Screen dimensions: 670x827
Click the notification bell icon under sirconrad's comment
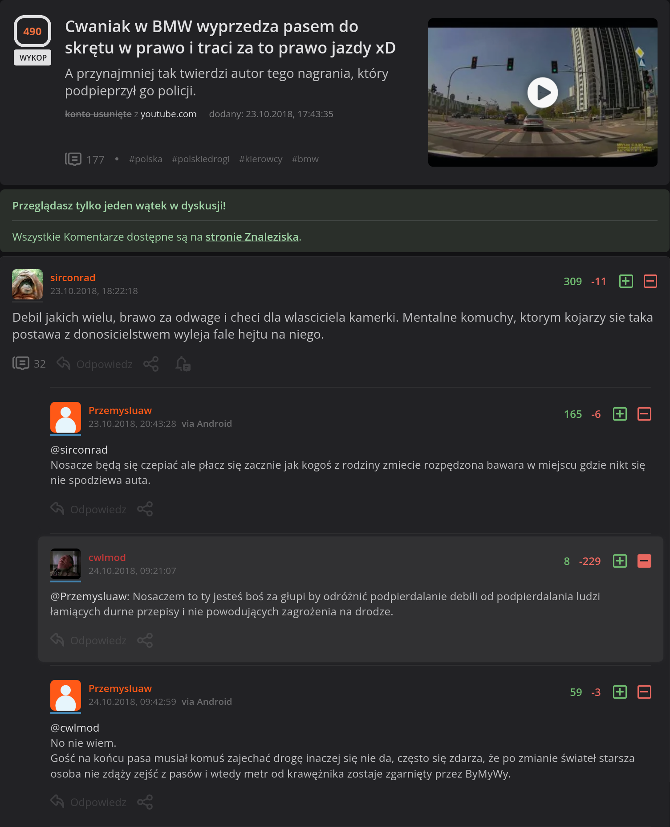point(183,364)
